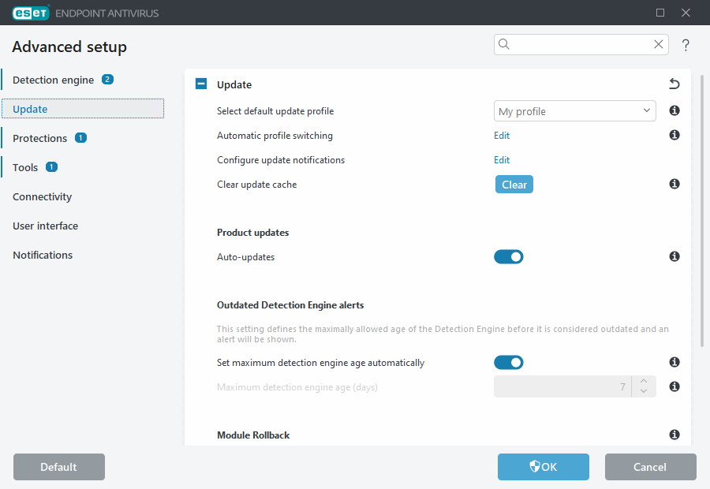Increase maximum detection engine age with up arrow
The width and height of the screenshot is (710, 489).
click(644, 383)
